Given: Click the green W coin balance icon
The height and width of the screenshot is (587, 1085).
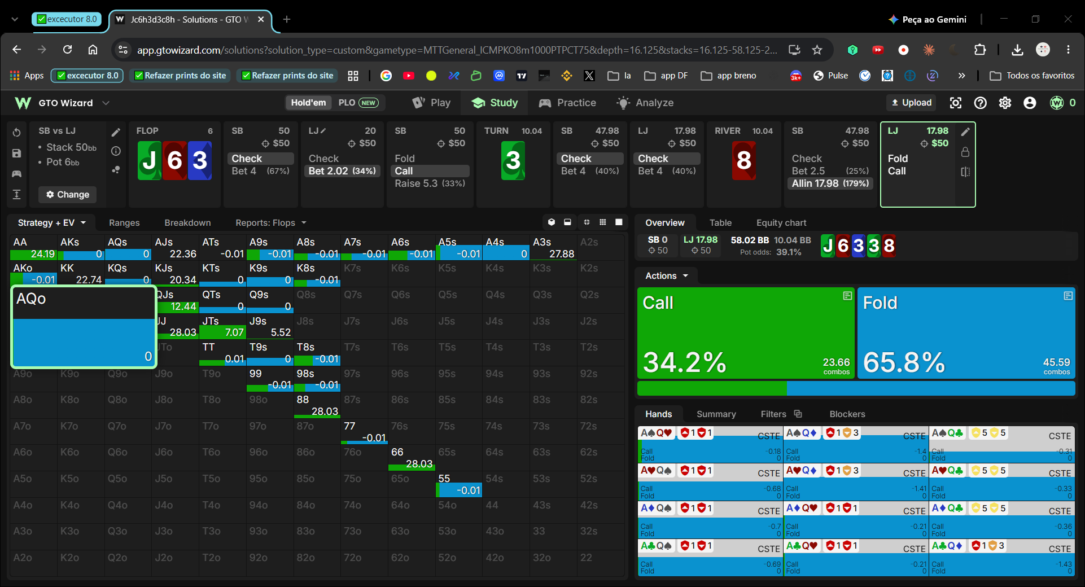Looking at the screenshot, I should pos(1057,103).
